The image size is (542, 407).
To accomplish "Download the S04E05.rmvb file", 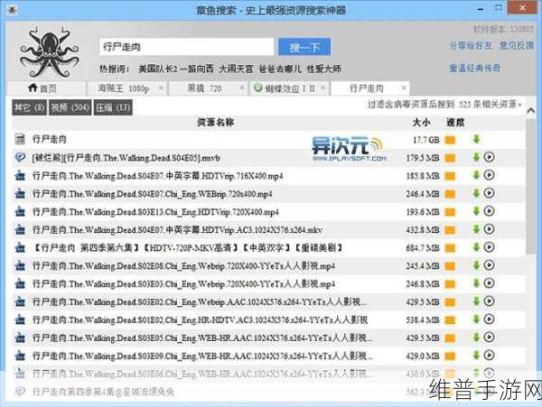I will coord(476,157).
